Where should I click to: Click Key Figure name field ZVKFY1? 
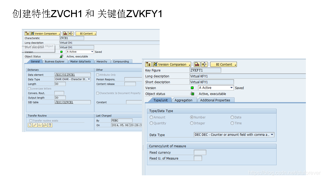[205, 70]
